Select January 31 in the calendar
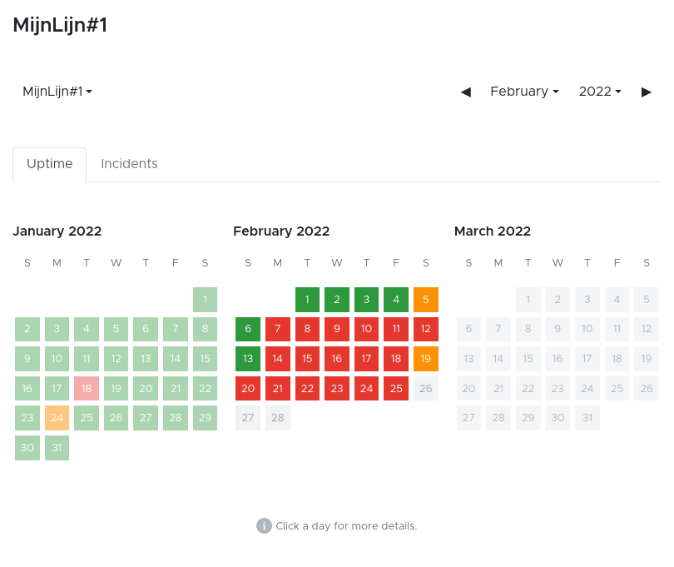Viewport: 674px width, 567px height. coord(57,448)
